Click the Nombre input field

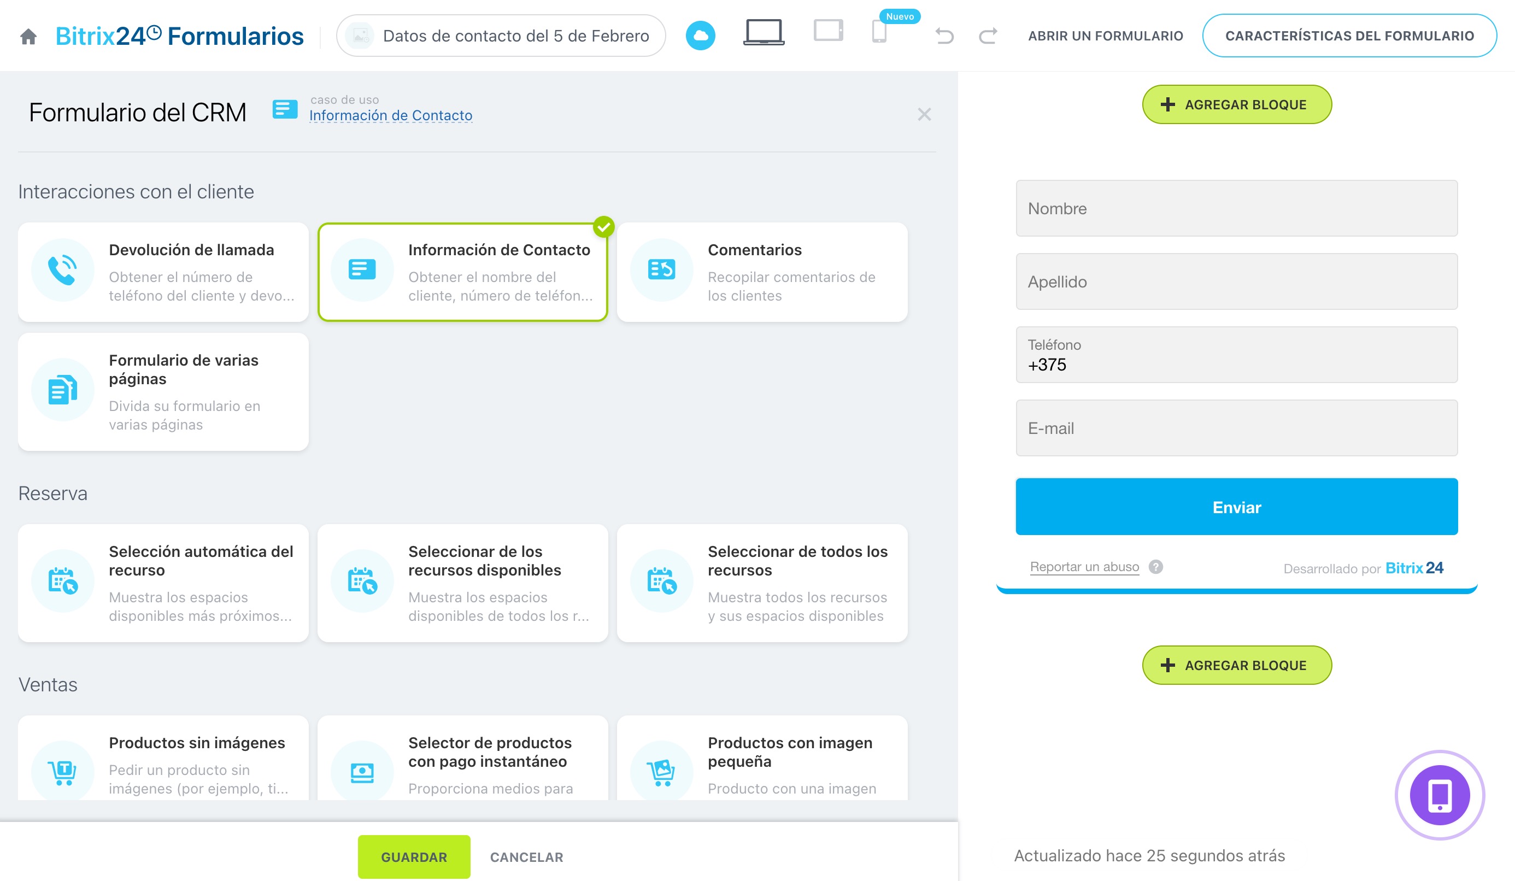(x=1236, y=209)
